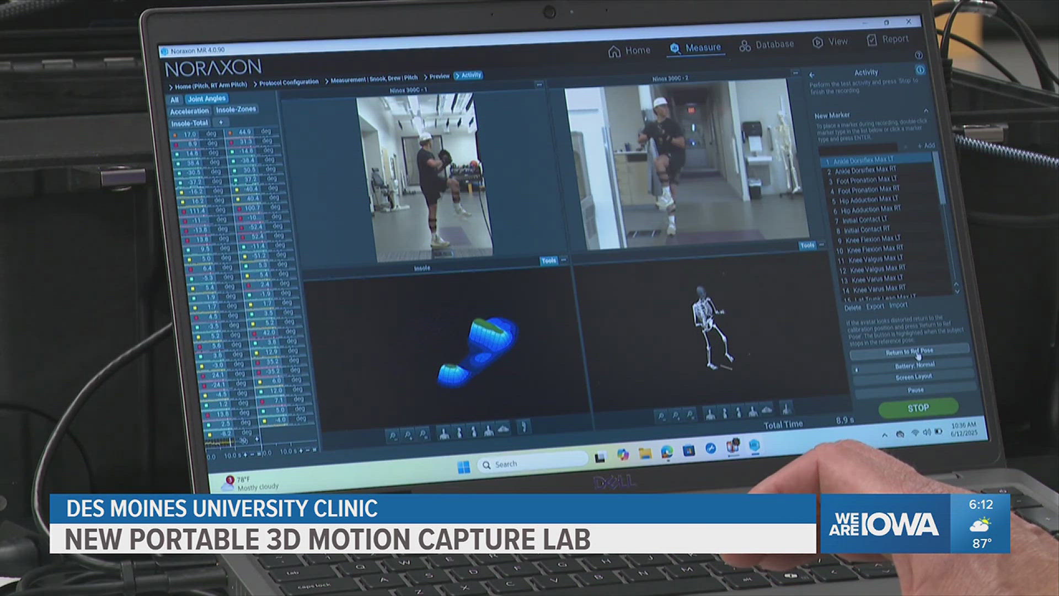Select marker Hip Adduction Max LT

pos(865,200)
